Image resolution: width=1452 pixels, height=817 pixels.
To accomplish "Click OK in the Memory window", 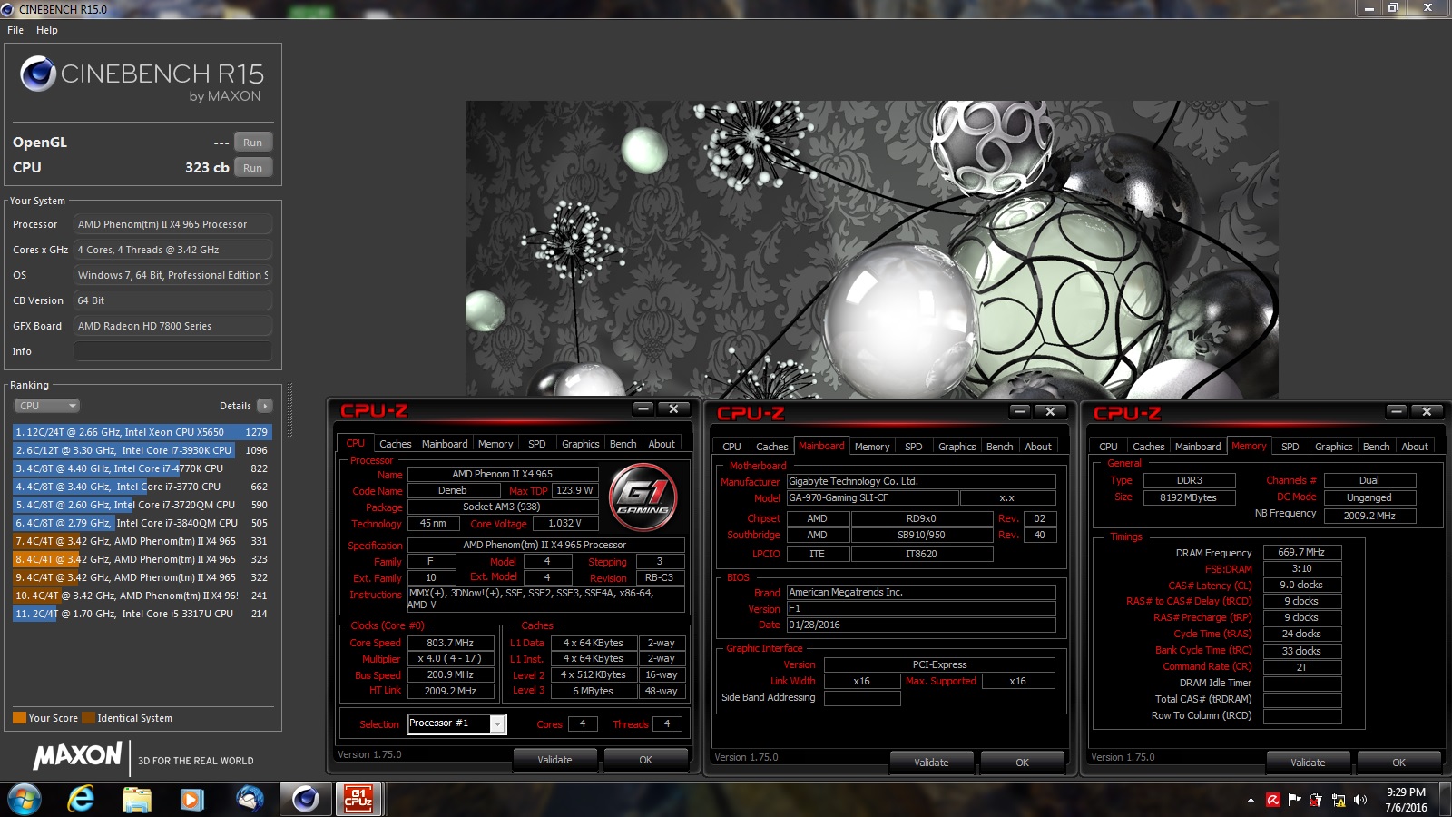I will point(1398,763).
